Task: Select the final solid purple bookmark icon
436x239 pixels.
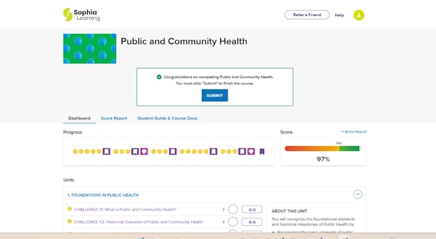Action: pos(262,151)
